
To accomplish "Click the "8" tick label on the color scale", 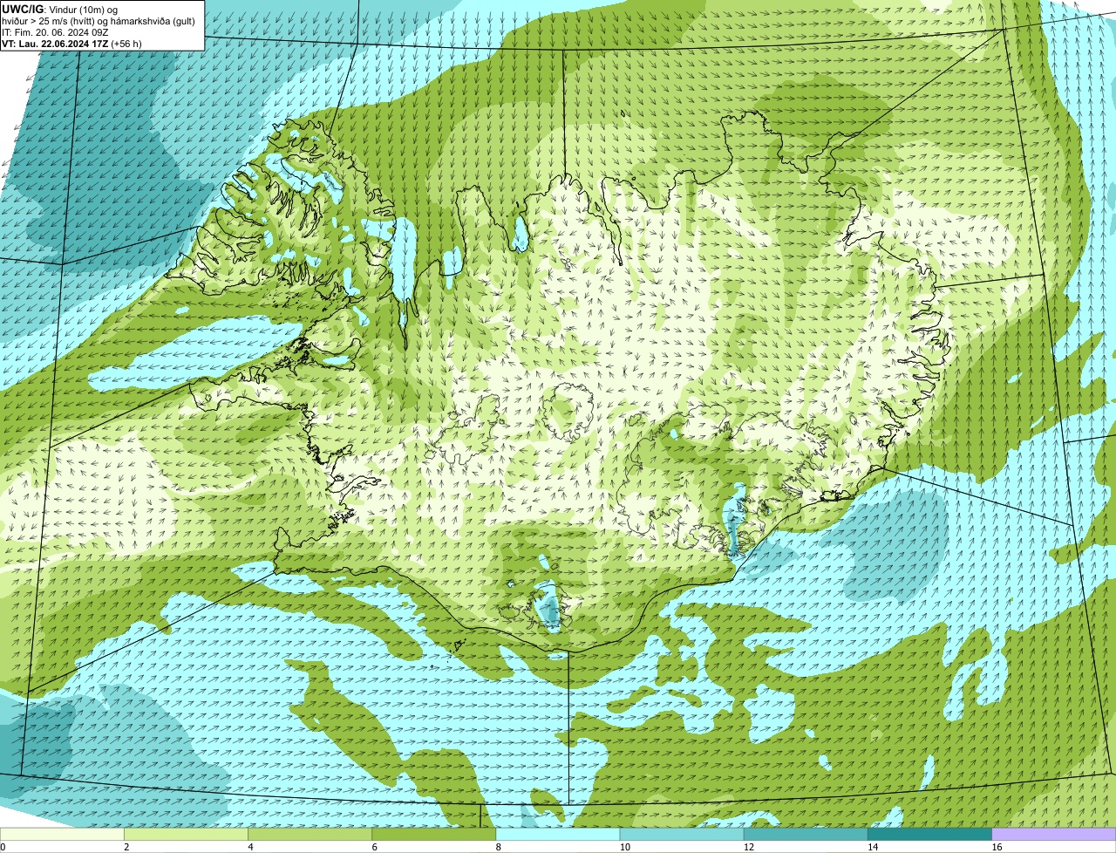I will (499, 847).
